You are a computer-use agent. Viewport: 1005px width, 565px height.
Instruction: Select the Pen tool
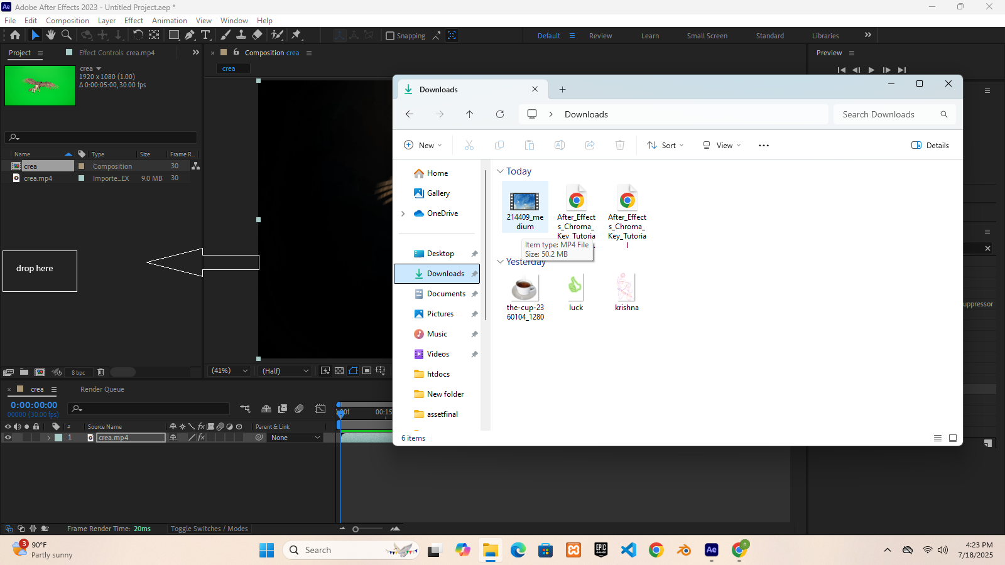(190, 35)
